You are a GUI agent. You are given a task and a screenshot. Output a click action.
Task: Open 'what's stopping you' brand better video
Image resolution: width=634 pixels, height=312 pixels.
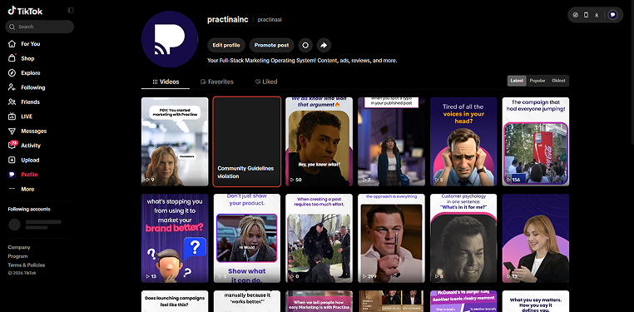tap(175, 238)
